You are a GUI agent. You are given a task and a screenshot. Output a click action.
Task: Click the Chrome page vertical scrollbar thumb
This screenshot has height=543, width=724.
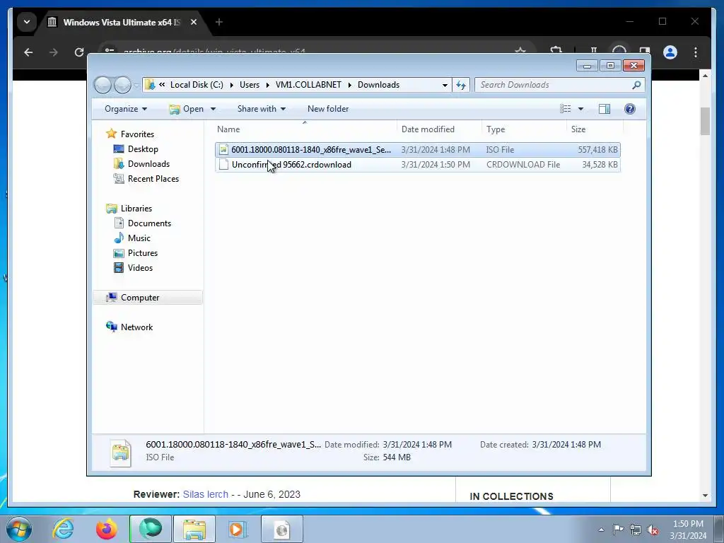click(x=705, y=121)
